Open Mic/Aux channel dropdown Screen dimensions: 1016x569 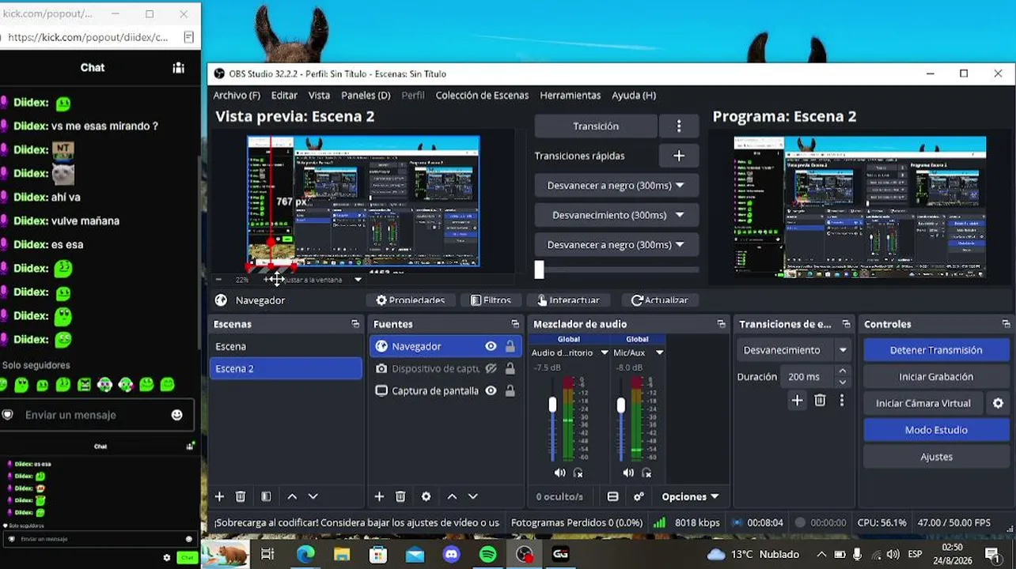[659, 352]
